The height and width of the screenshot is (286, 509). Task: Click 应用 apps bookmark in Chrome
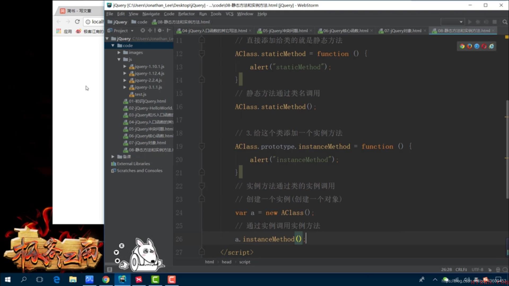[x=64, y=31]
